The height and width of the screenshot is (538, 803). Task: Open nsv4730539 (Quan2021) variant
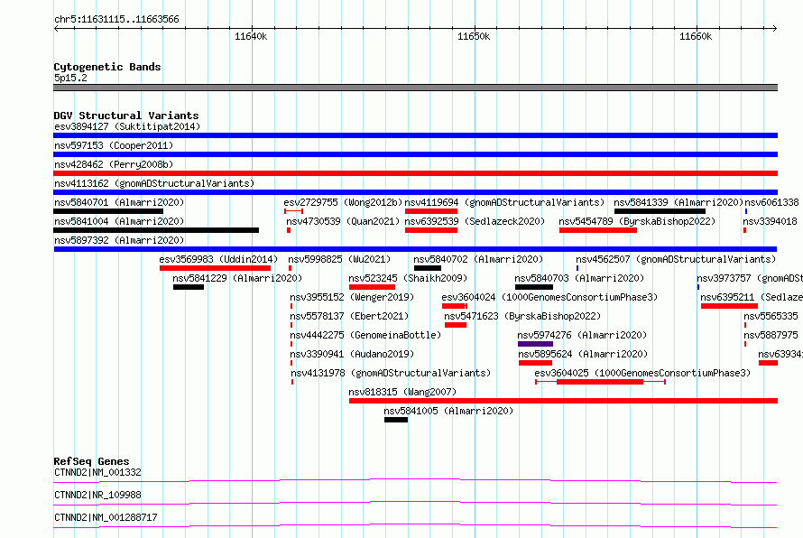(x=343, y=221)
